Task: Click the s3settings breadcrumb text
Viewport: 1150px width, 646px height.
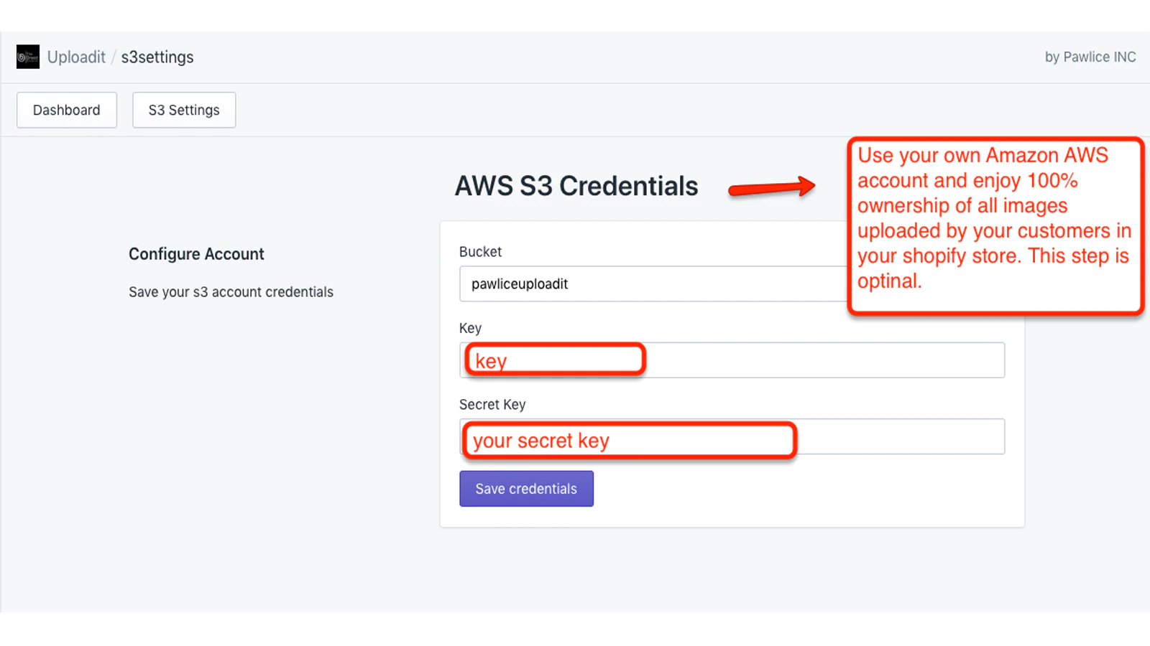Action: click(x=157, y=57)
